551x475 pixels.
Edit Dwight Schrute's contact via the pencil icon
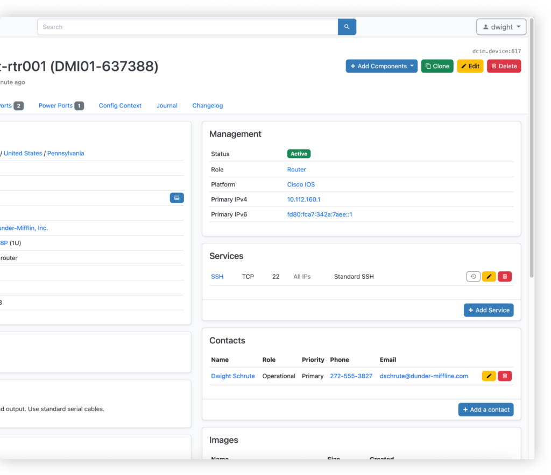click(x=489, y=376)
